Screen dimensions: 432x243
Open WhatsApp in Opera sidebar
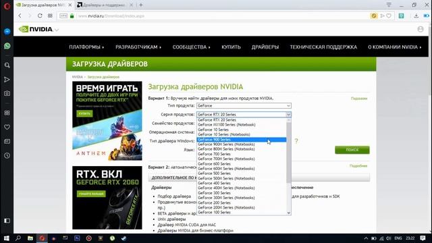pos(7,46)
